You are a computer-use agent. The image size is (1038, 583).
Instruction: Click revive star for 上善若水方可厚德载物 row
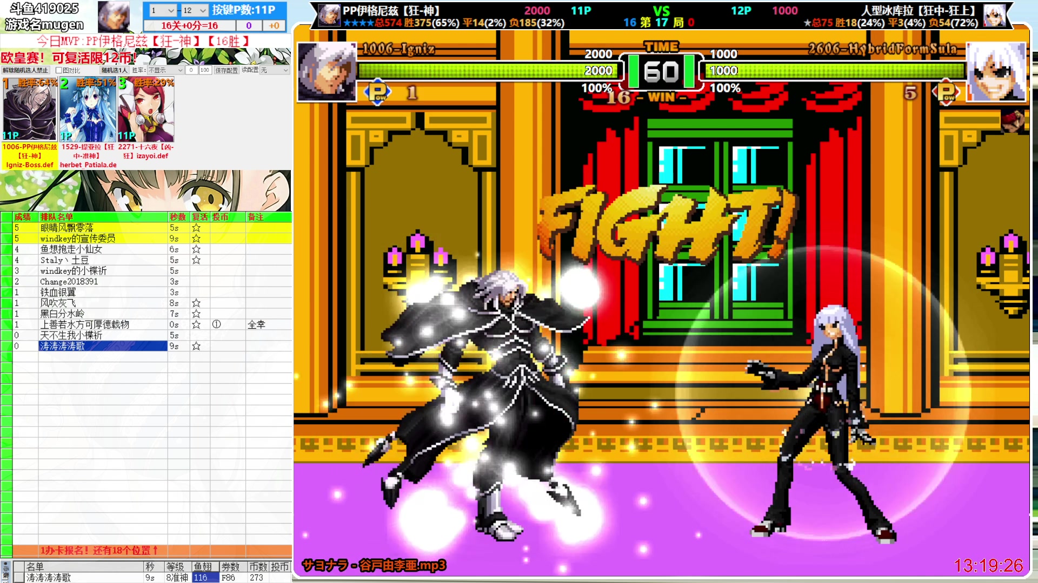click(x=196, y=324)
